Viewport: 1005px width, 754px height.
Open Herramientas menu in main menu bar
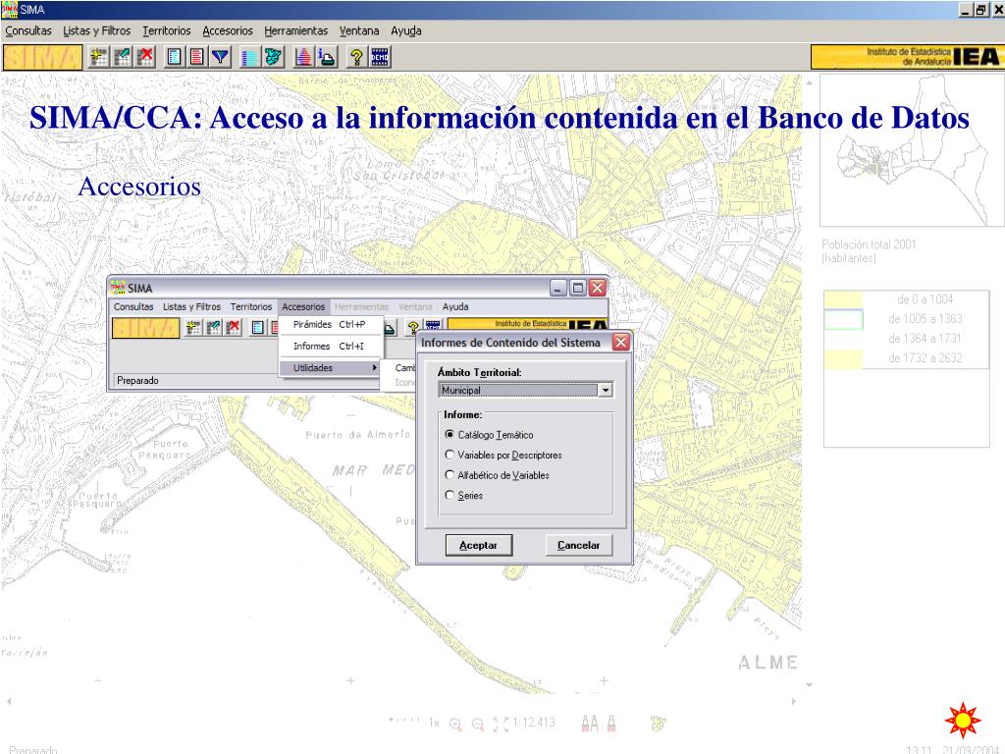click(296, 30)
